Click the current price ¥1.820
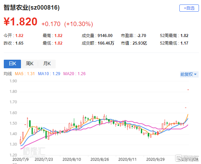201x164 pixels. click(21, 22)
